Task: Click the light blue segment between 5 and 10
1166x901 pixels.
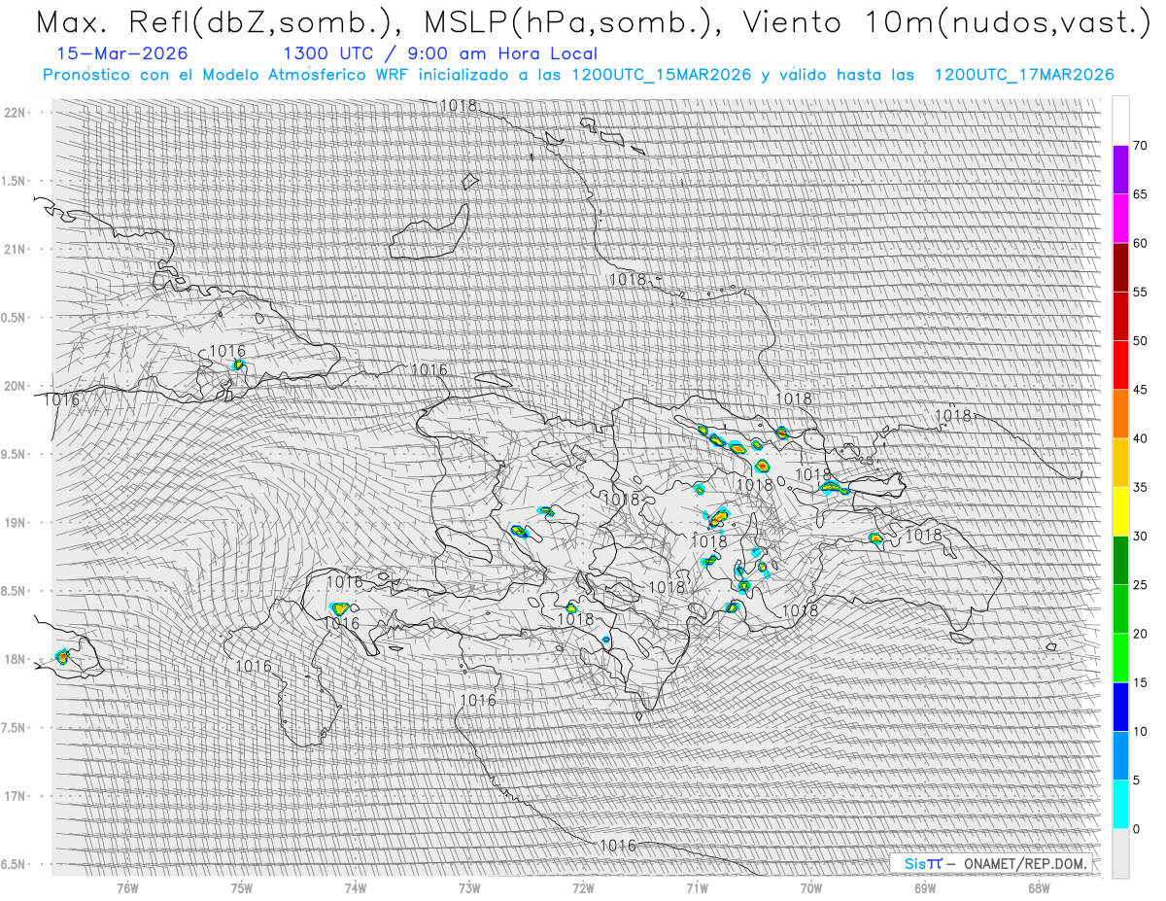Action: point(1120,755)
